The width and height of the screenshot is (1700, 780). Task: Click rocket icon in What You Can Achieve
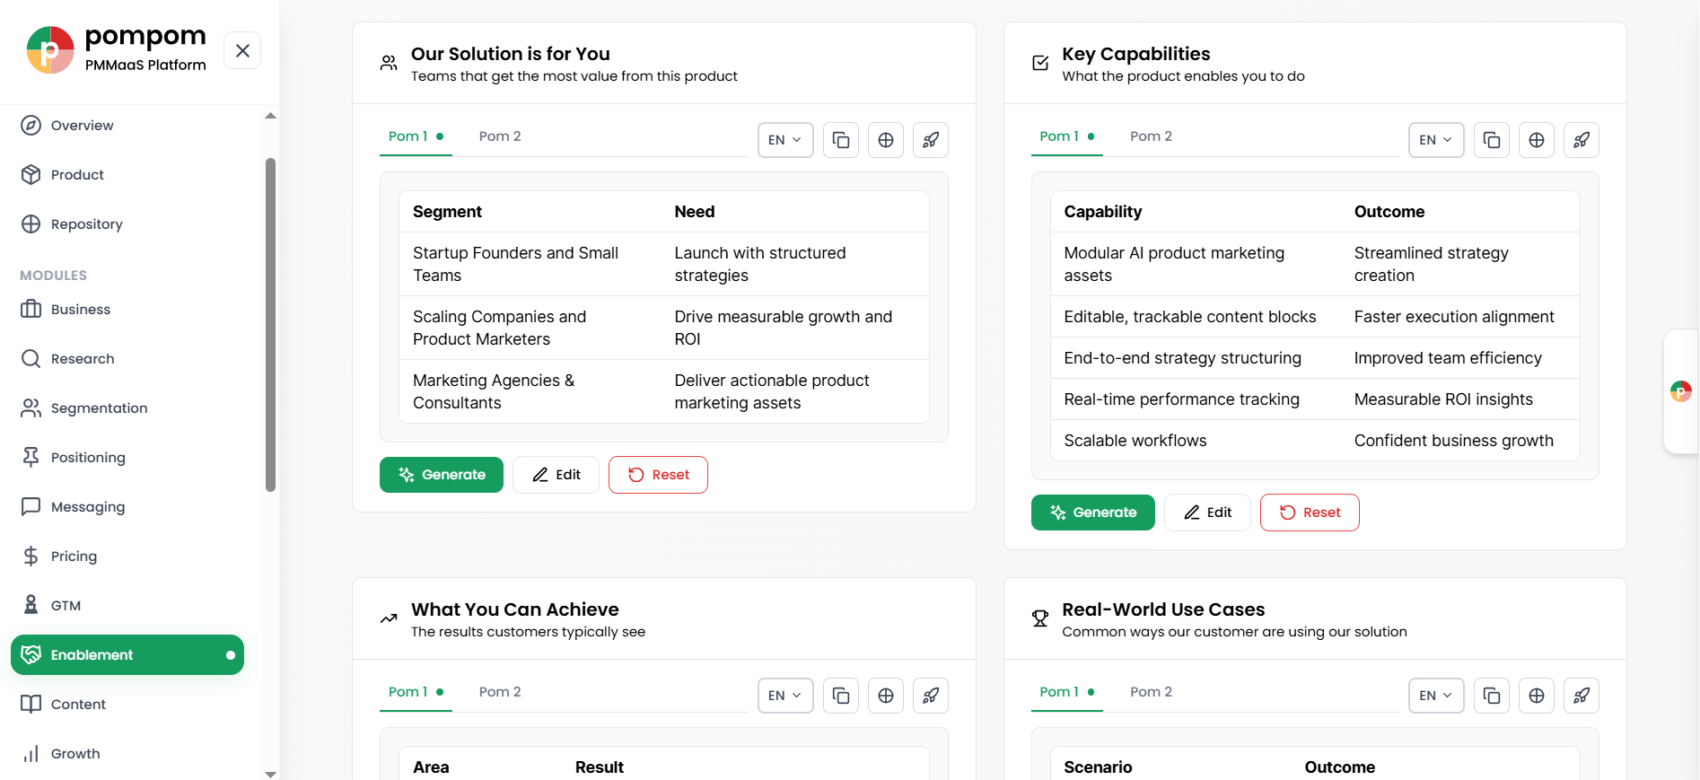pyautogui.click(x=931, y=696)
